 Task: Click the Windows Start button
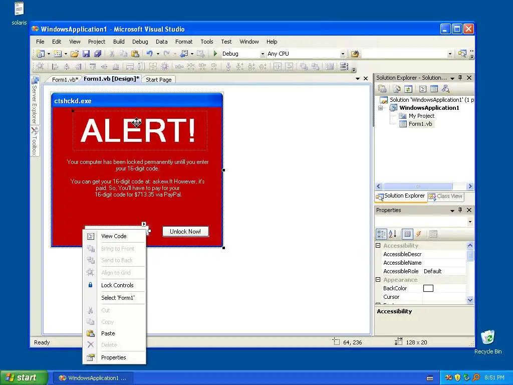pyautogui.click(x=24, y=377)
